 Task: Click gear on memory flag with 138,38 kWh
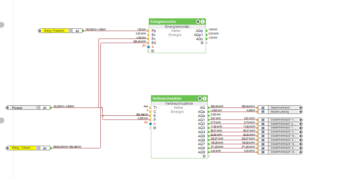[301, 144]
